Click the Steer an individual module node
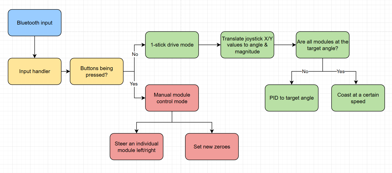Screen dimensions: 392x173 pyautogui.click(x=136, y=146)
